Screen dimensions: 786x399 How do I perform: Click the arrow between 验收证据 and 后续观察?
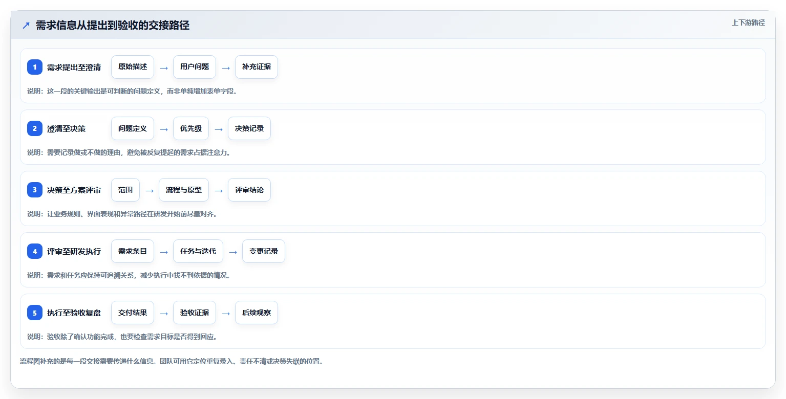tap(226, 313)
